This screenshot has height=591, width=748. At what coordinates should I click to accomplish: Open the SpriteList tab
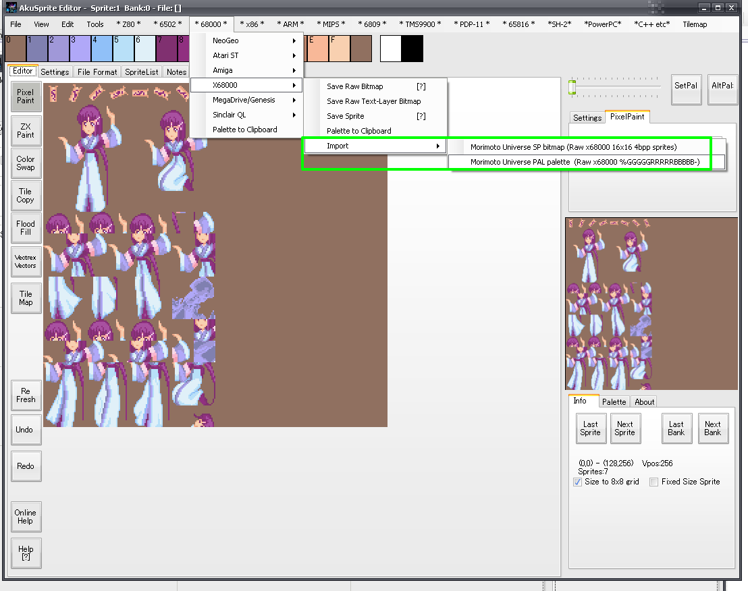pos(142,72)
